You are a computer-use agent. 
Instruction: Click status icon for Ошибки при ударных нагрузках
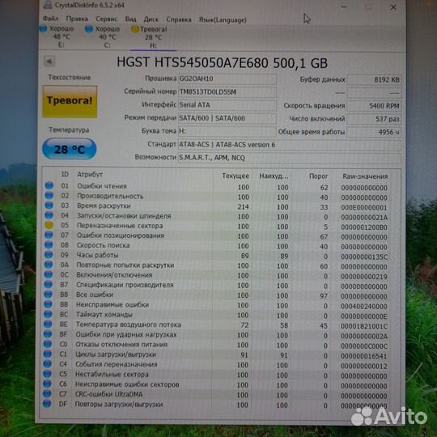(x=48, y=334)
